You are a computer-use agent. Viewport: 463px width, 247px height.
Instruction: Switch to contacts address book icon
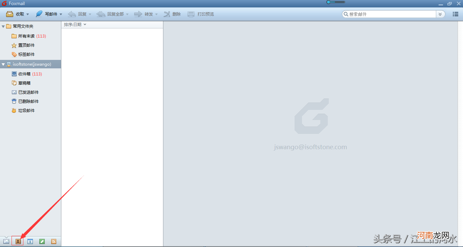click(x=18, y=241)
